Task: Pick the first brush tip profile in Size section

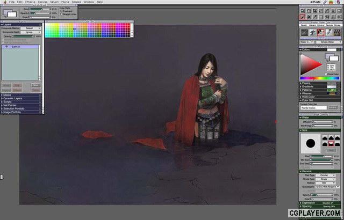Action: point(325,138)
